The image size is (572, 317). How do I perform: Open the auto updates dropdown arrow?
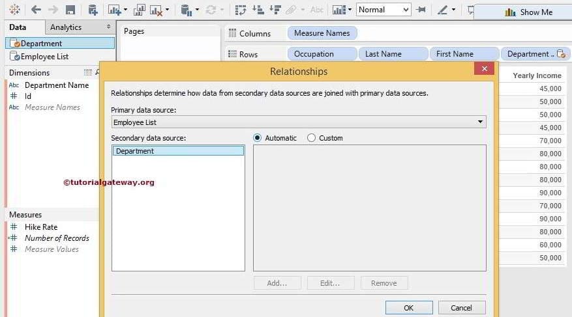click(198, 10)
